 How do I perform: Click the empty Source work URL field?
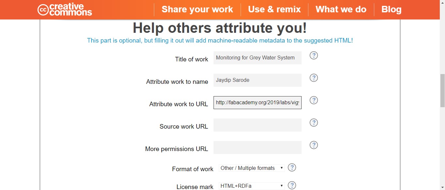tap(257, 125)
